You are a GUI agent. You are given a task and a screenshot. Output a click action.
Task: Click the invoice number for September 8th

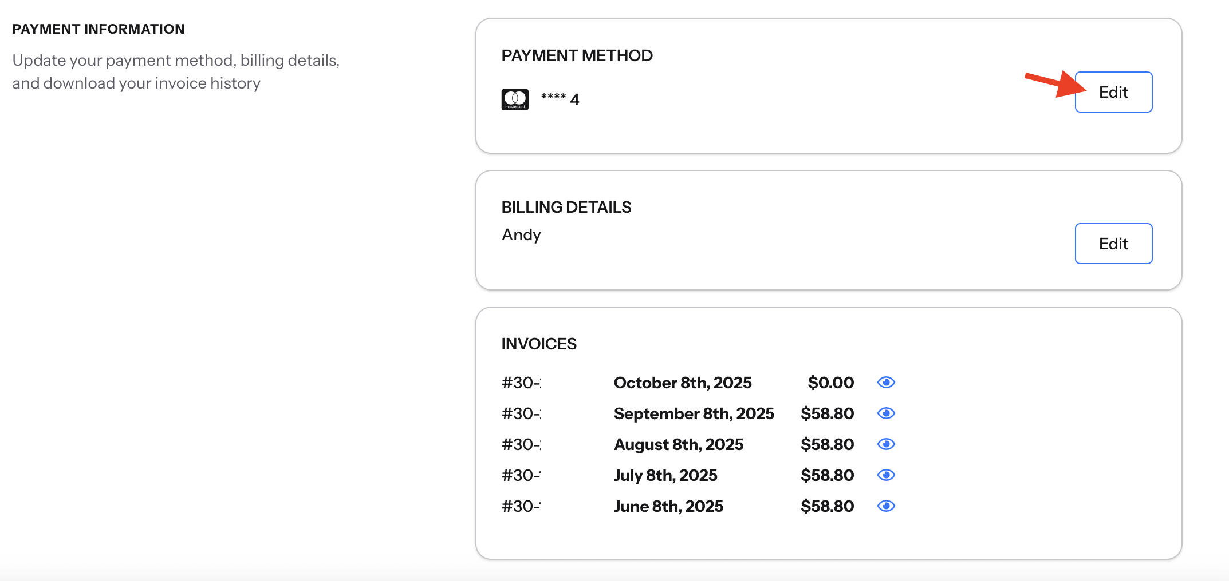coord(521,413)
